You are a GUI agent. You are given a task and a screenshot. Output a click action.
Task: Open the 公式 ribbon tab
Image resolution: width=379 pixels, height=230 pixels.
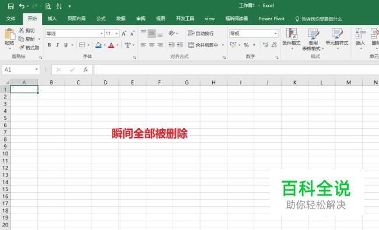point(101,19)
